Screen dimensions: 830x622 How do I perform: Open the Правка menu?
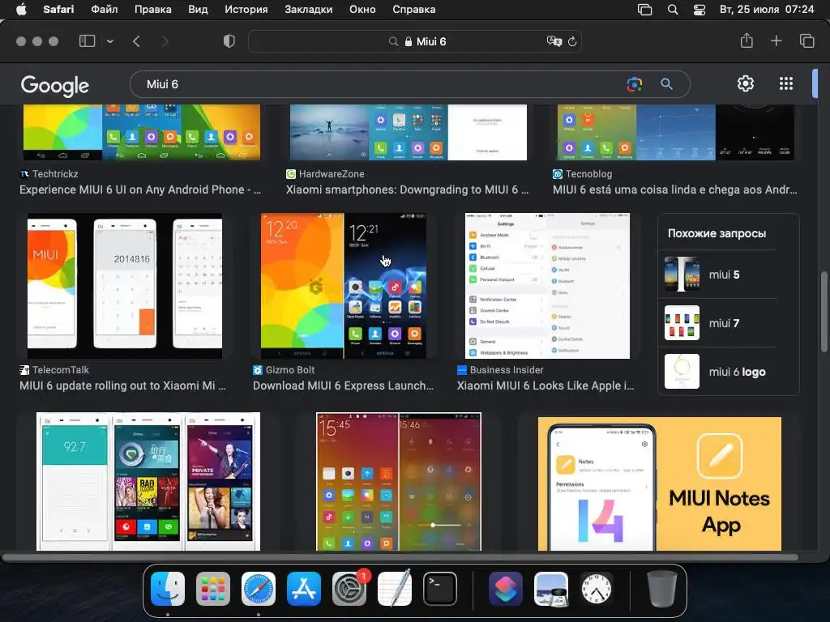click(153, 10)
